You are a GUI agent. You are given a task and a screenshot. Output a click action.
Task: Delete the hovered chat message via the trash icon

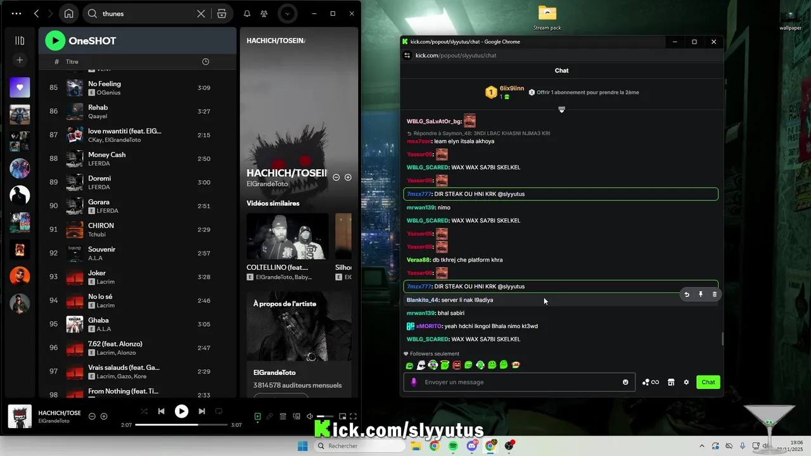point(715,294)
